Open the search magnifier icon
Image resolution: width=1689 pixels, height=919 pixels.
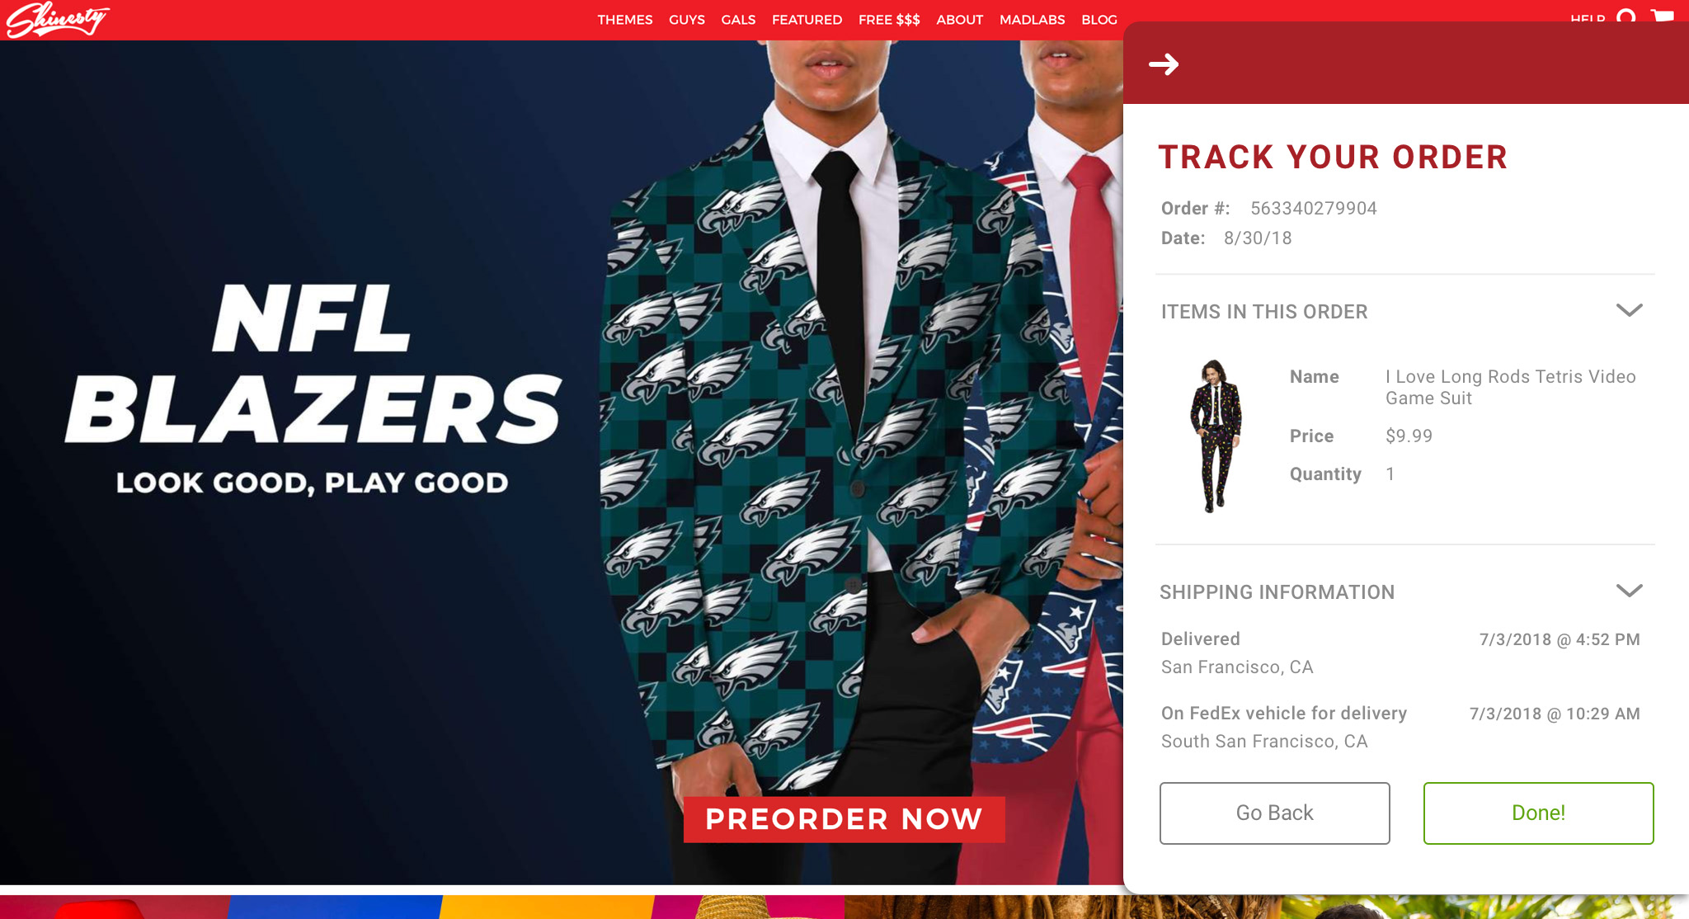[x=1626, y=16]
